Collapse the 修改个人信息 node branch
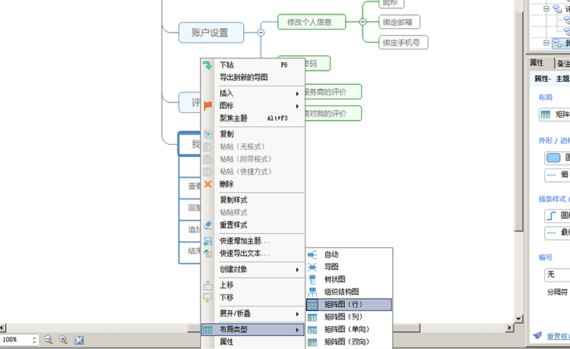570x349 pixels. (363, 22)
